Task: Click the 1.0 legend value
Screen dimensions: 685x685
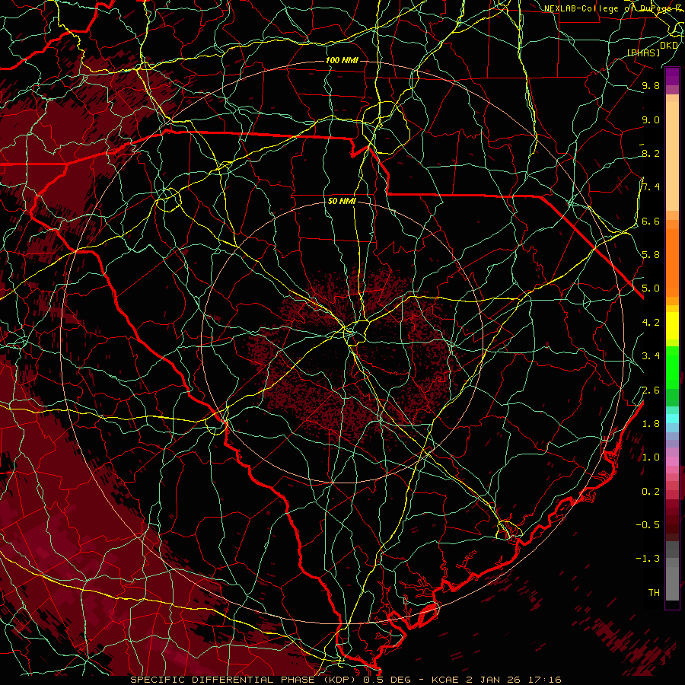Action: click(x=651, y=457)
